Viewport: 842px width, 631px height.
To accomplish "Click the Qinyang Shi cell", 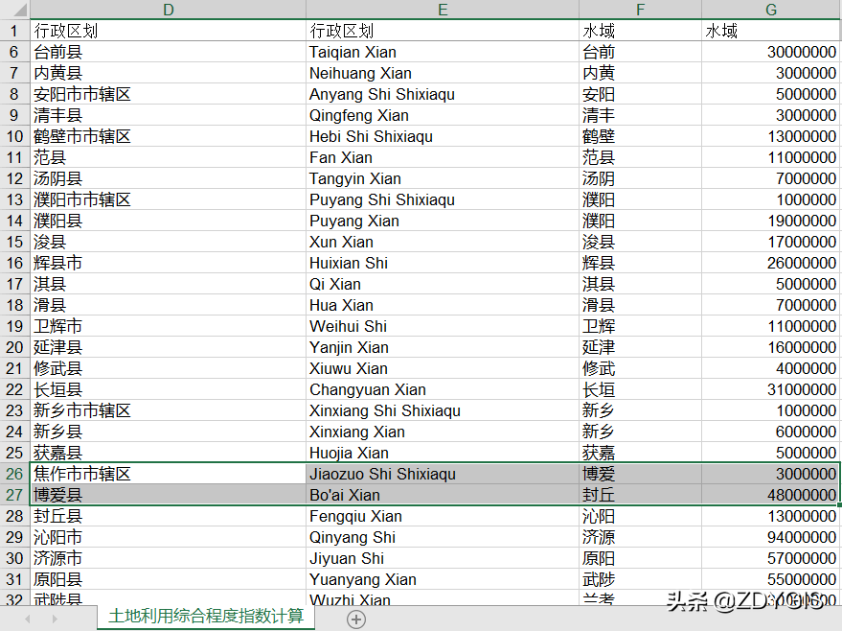I will click(443, 537).
